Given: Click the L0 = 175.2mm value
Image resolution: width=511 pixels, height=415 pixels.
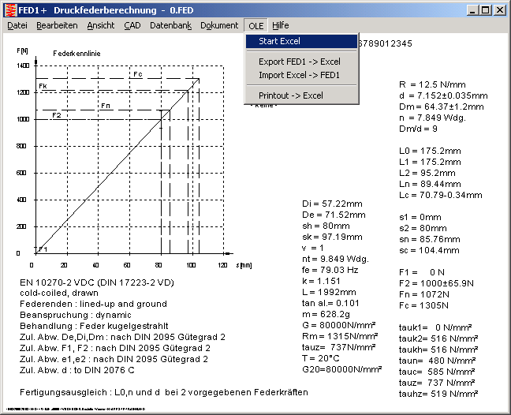Looking at the screenshot, I should (430, 151).
